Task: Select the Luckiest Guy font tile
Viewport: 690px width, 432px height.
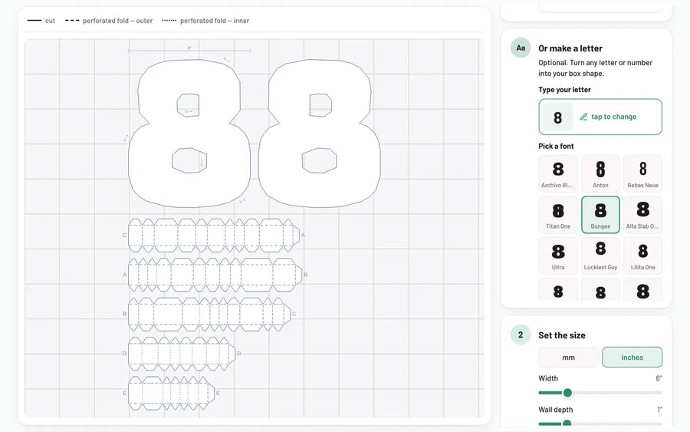Action: click(x=600, y=256)
